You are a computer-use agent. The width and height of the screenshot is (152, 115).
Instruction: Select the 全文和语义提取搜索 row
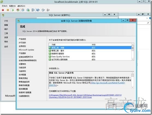tap(90, 59)
